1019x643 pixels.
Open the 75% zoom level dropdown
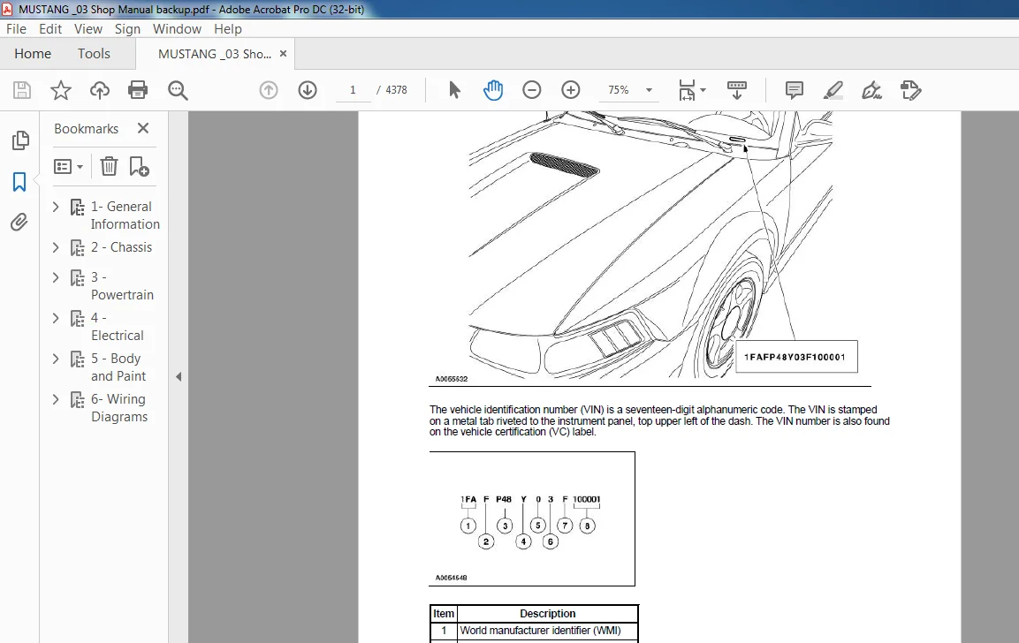pyautogui.click(x=649, y=90)
